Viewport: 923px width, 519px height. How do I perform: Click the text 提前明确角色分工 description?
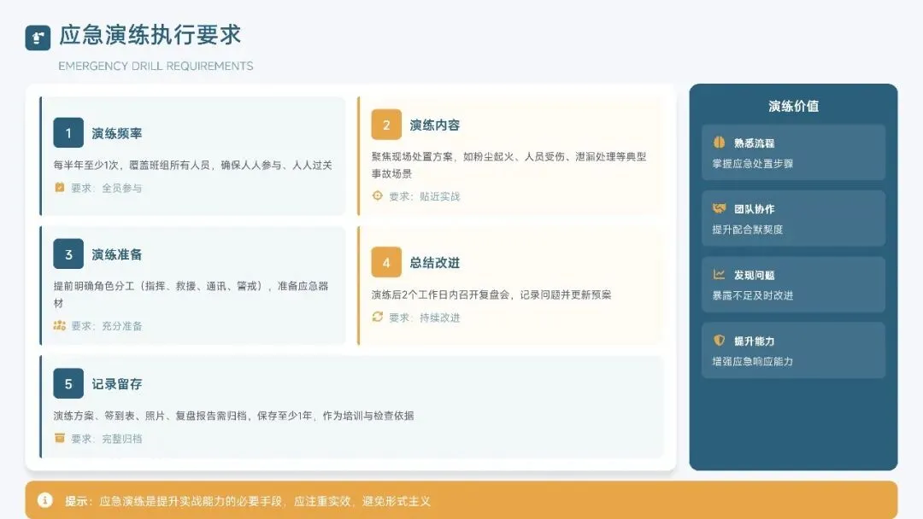191,294
